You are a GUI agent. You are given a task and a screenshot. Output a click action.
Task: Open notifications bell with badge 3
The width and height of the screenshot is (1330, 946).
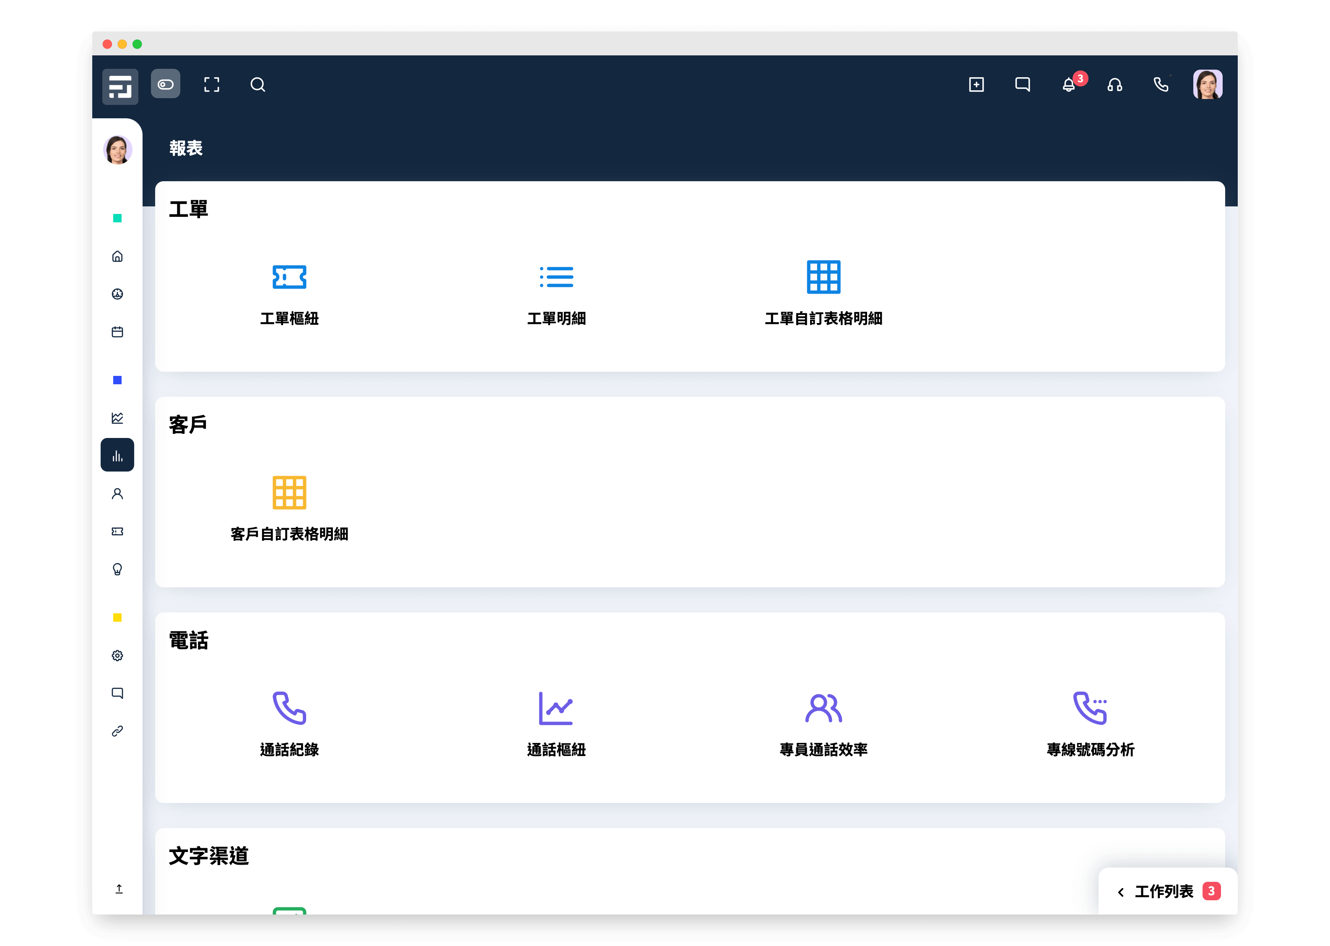(1069, 85)
